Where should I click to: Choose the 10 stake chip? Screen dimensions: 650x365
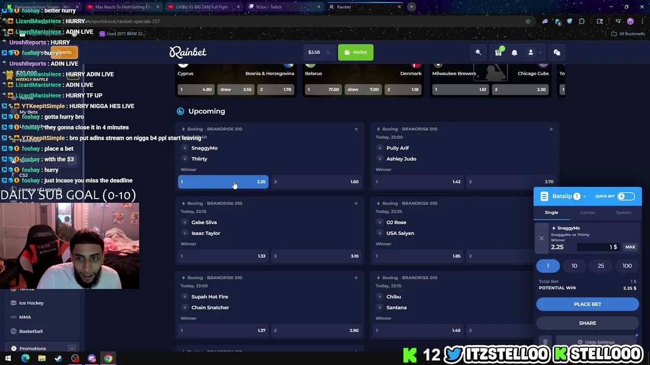tap(574, 266)
